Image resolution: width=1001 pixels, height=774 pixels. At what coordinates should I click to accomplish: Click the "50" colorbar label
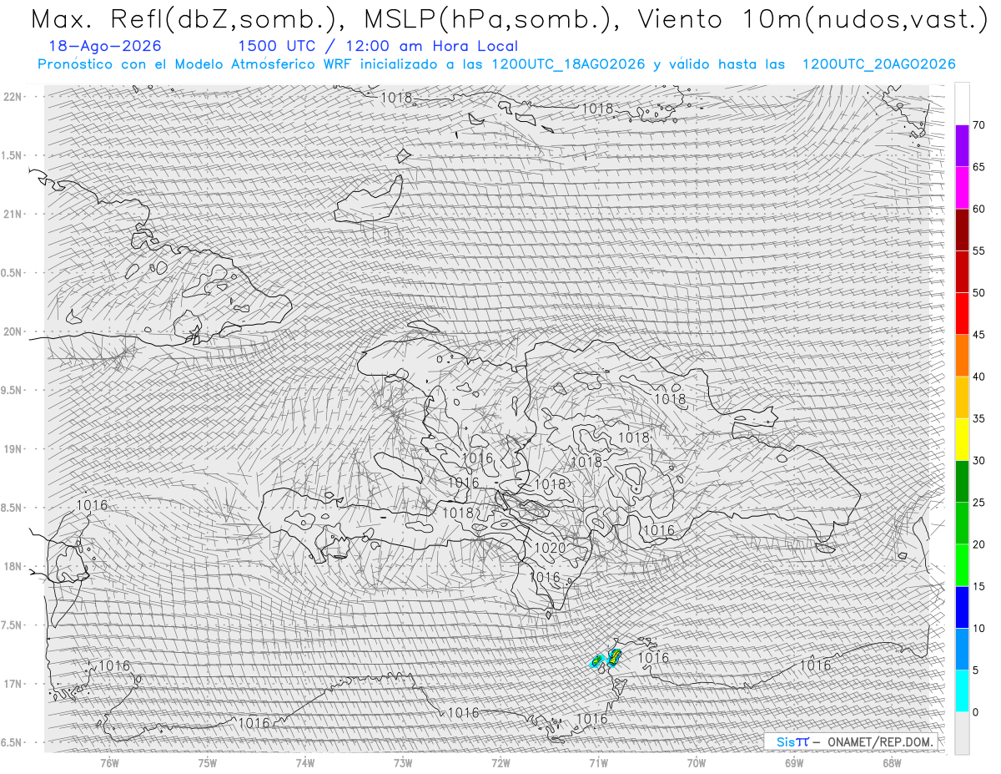978,293
